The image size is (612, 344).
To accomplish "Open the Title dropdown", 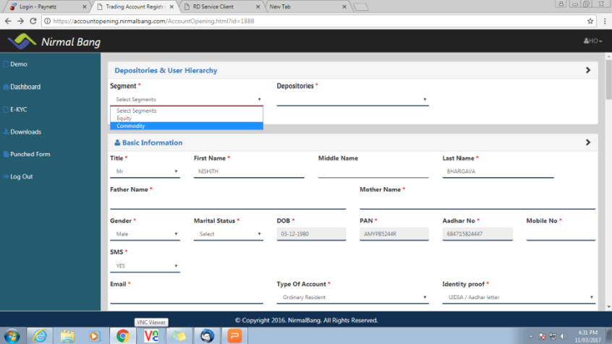I will [145, 172].
